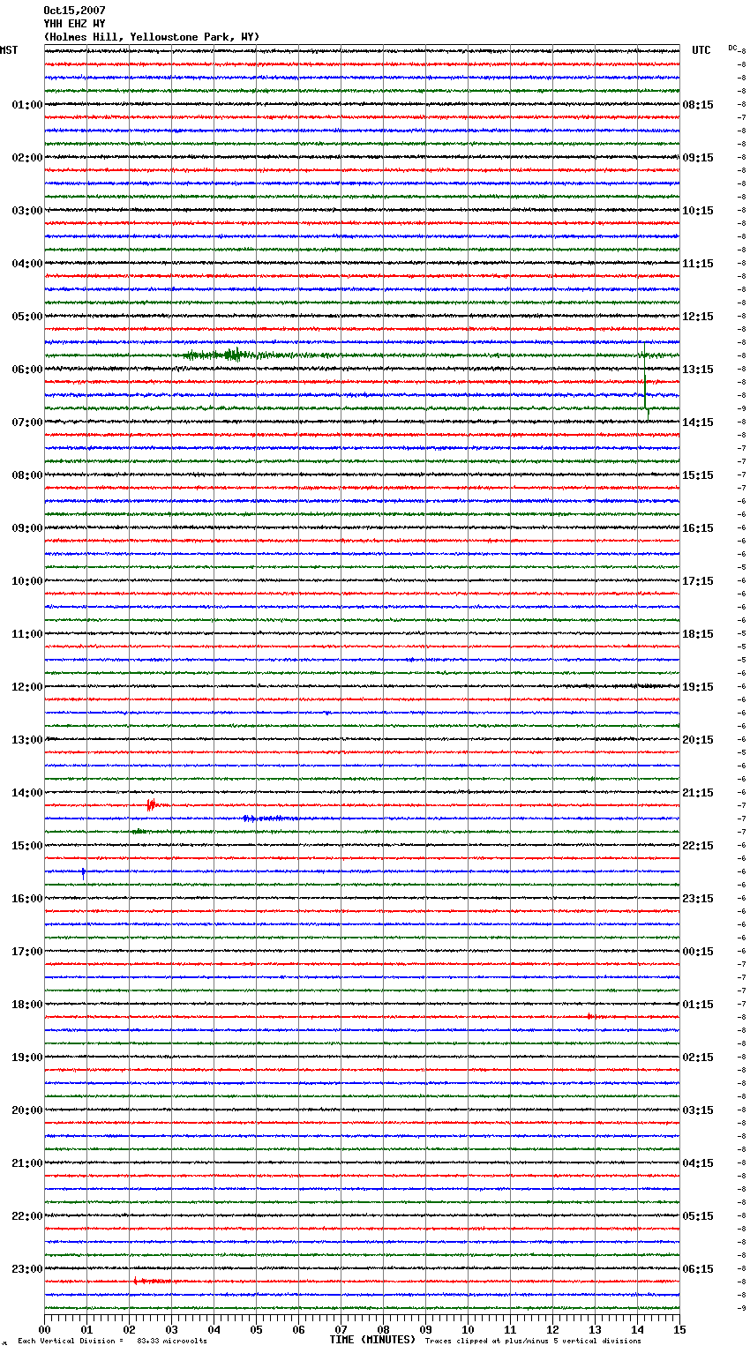
Task: Select the 20:00 MST time label
Action: (x=27, y=1110)
